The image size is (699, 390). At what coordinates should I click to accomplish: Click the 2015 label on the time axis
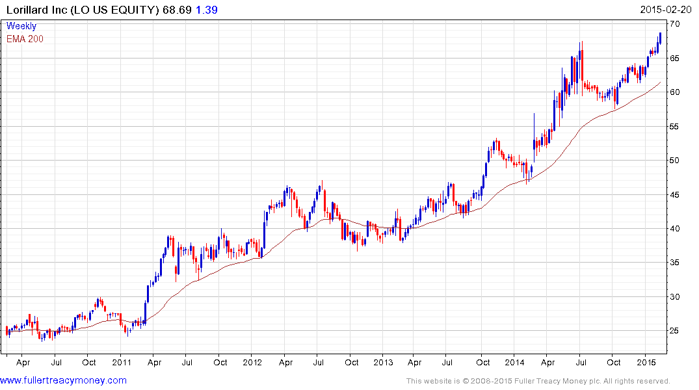[x=645, y=361]
